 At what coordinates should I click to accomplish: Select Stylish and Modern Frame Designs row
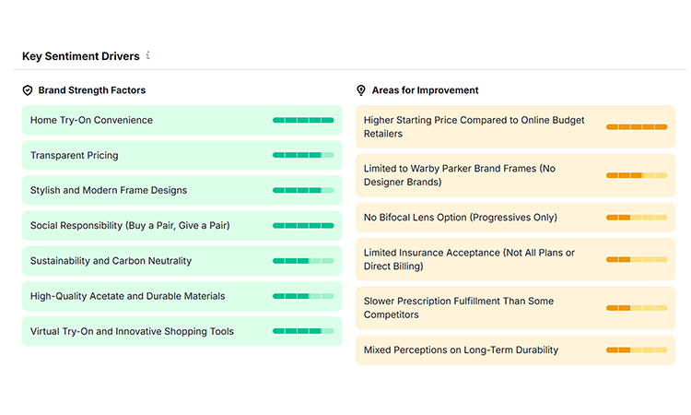point(182,190)
